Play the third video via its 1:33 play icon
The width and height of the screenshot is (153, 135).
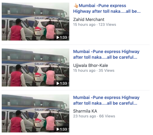pos(58,129)
